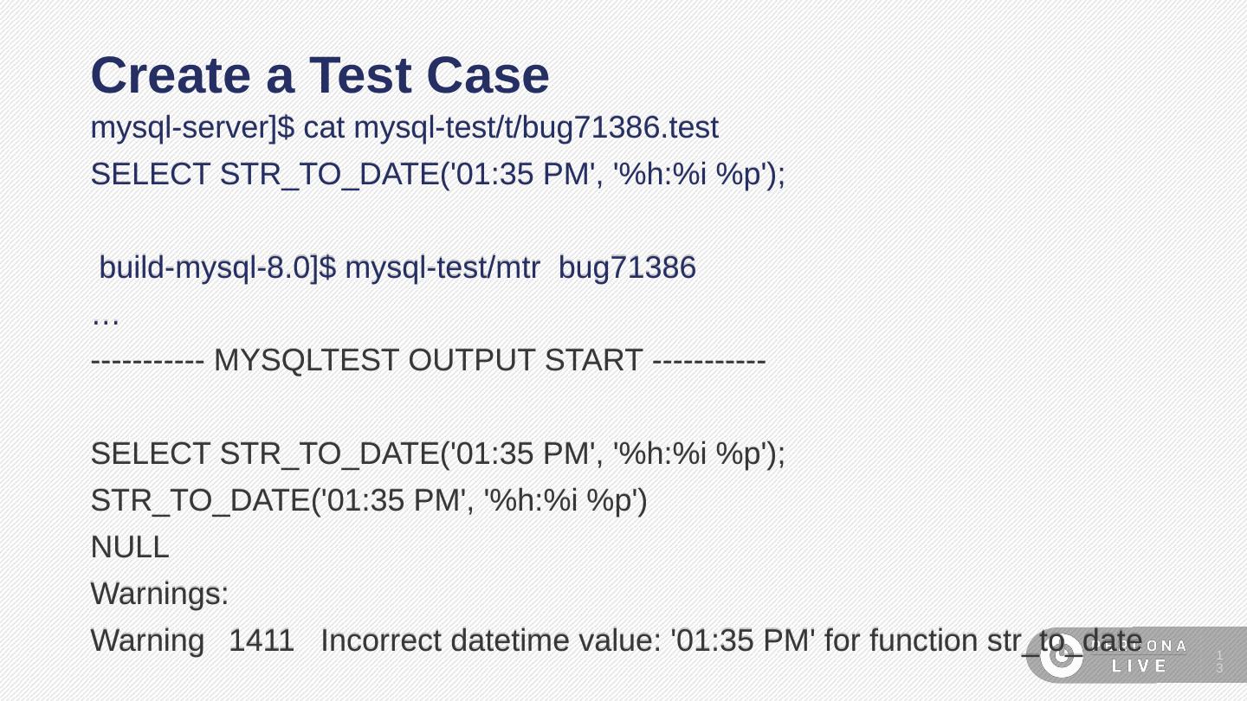Click bug71386 in the mtr command
This screenshot has width=1247, height=701.
click(627, 268)
